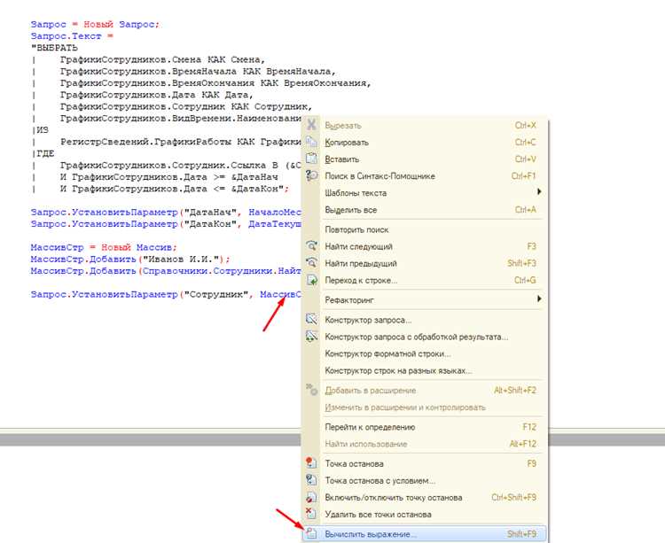Launch Конструктор запроса...
The image size is (665, 543).
point(424,320)
